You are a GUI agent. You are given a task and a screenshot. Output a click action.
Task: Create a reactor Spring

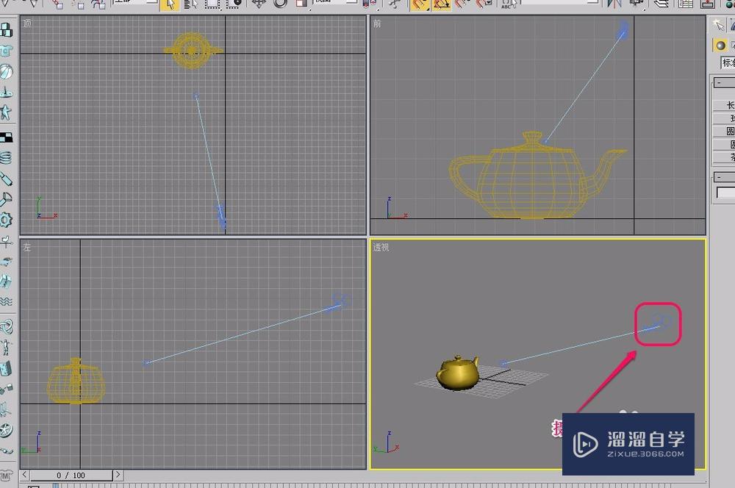pos(6,158)
